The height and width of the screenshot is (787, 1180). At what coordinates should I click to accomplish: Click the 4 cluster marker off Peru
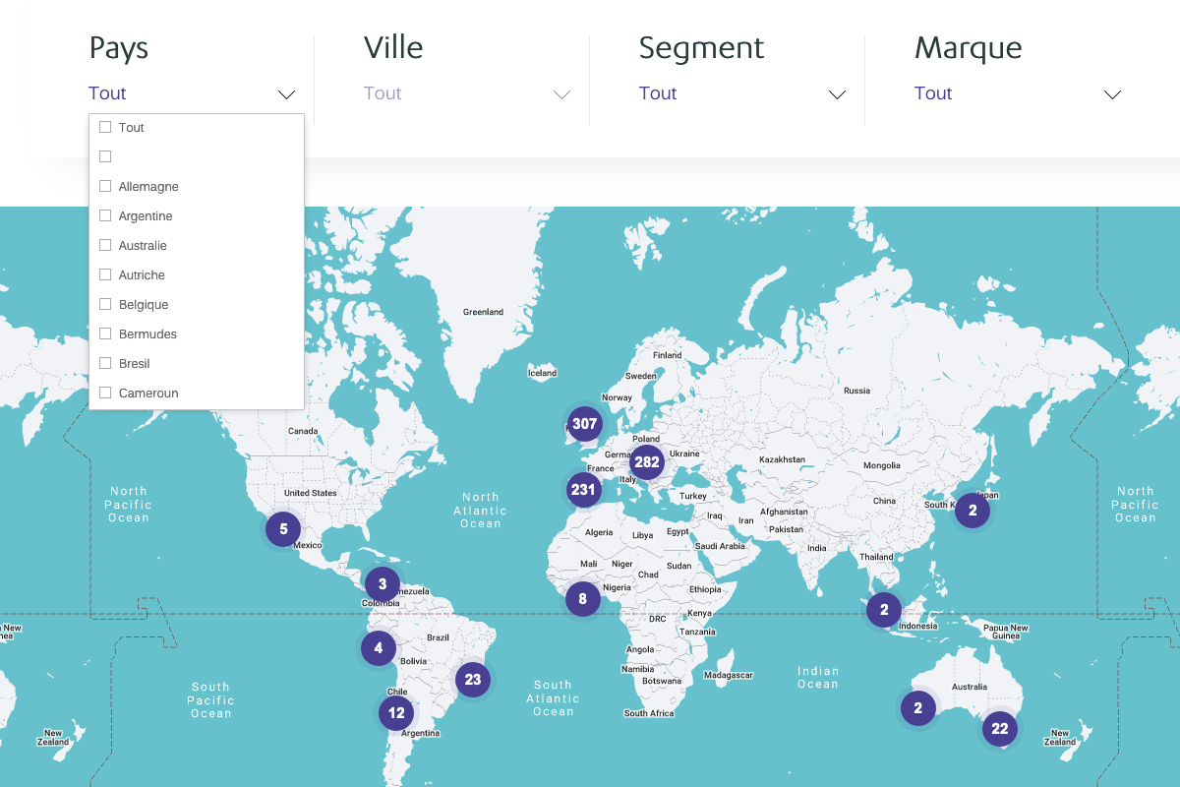(x=378, y=647)
